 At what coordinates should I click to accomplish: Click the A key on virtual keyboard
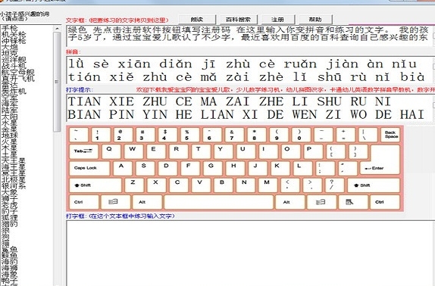(x=123, y=168)
